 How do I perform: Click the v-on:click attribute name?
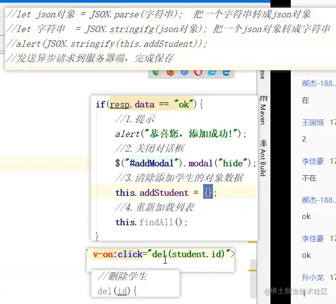(x=118, y=254)
